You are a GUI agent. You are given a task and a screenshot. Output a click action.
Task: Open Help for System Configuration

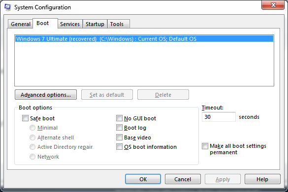[262, 179]
